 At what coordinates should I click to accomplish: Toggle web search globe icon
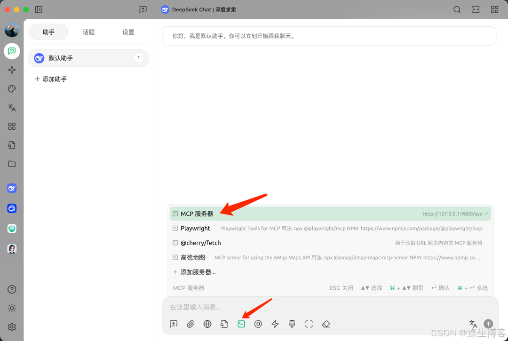point(207,324)
